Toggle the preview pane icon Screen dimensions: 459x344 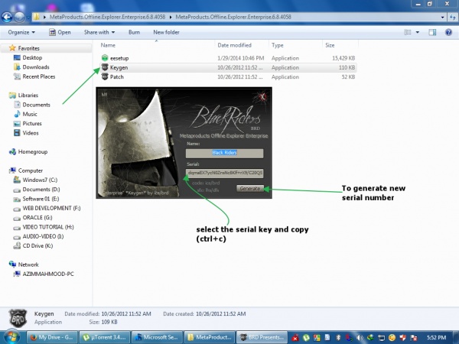(432, 32)
